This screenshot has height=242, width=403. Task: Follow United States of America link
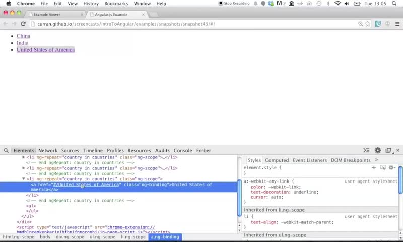[x=45, y=50]
